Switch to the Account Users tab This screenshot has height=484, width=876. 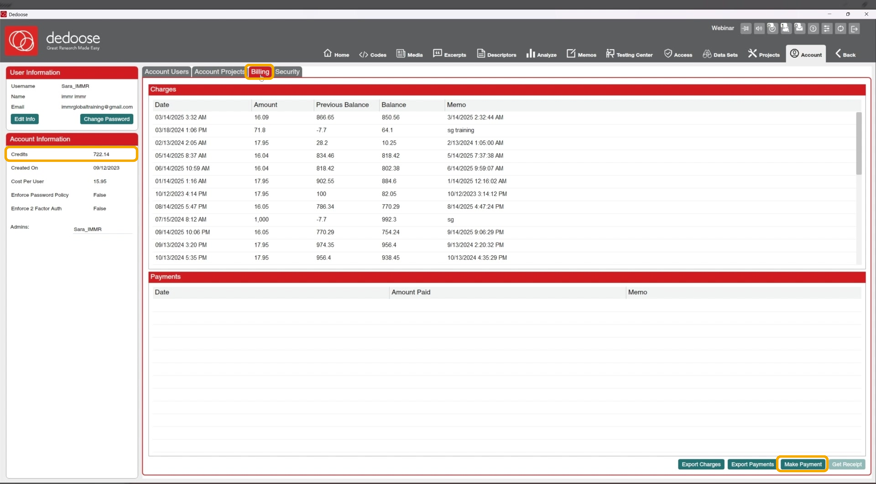(167, 72)
